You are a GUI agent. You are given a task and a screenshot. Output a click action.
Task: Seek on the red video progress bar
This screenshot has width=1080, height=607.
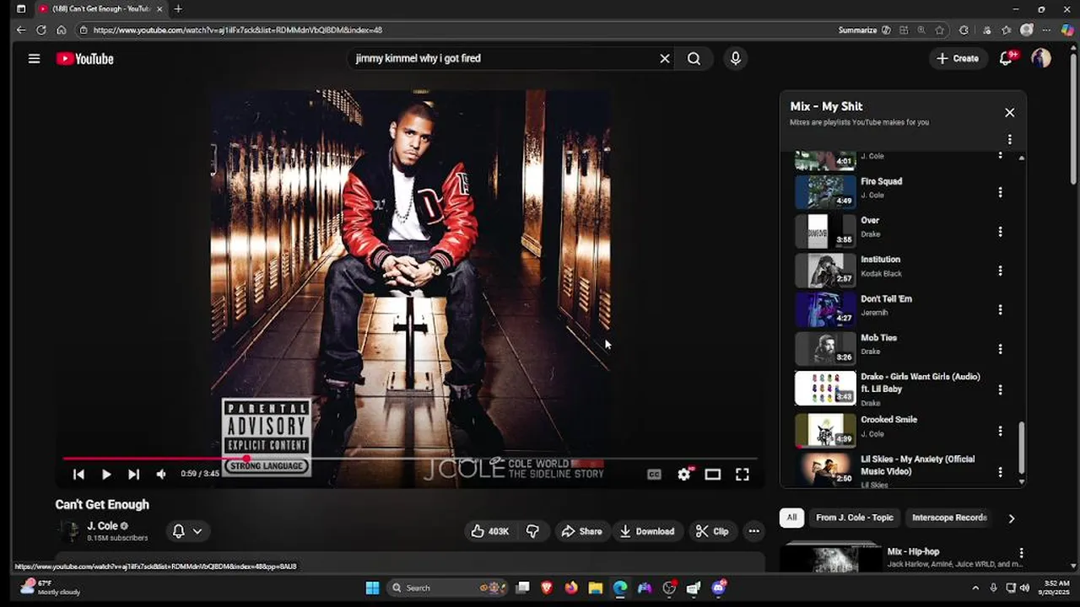pyautogui.click(x=410, y=459)
